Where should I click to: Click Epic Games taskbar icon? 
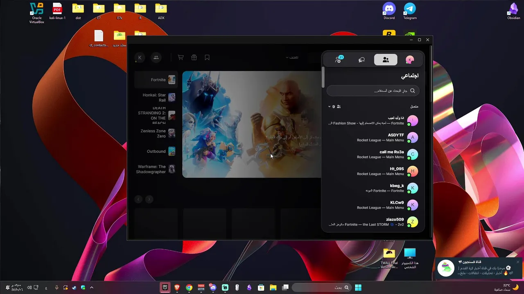point(165,287)
